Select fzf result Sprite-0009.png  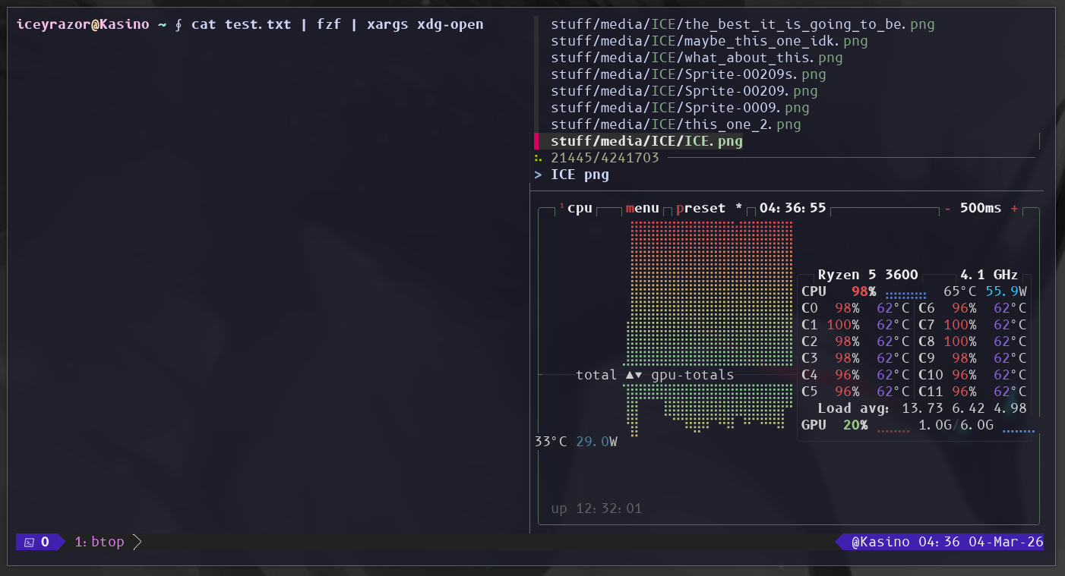click(x=680, y=108)
